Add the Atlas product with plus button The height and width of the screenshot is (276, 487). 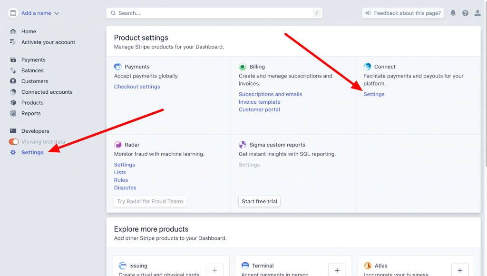pos(460,270)
